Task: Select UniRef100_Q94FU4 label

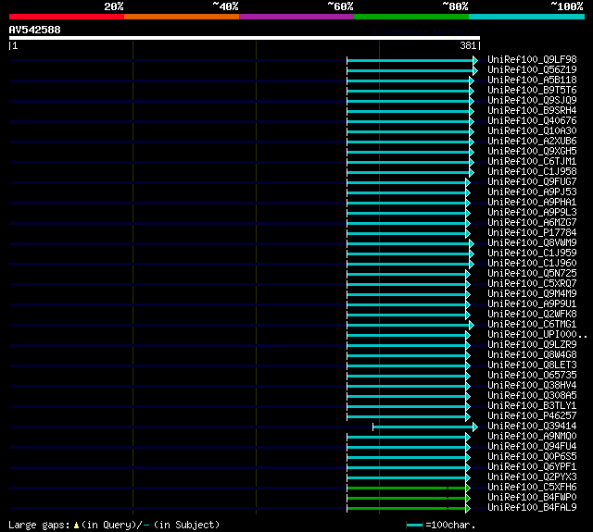Action: tap(532, 447)
